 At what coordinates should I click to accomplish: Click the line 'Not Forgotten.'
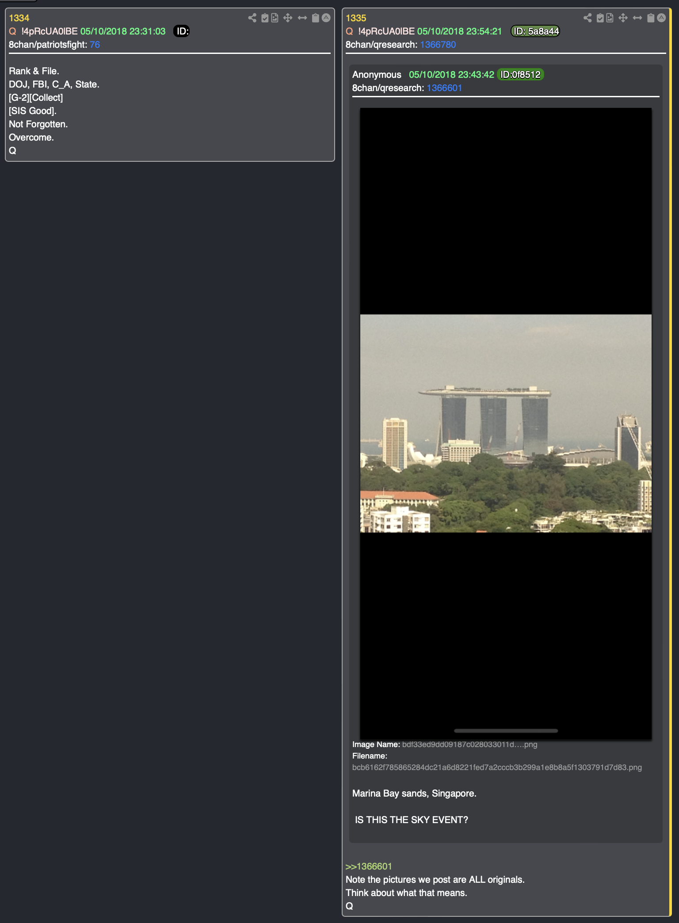click(38, 124)
